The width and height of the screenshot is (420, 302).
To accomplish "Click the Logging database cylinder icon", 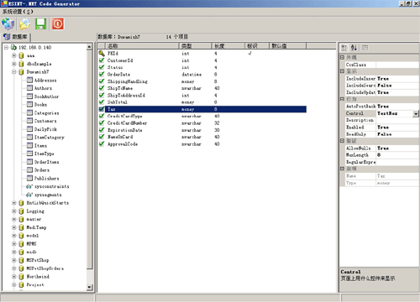I will point(21,211).
